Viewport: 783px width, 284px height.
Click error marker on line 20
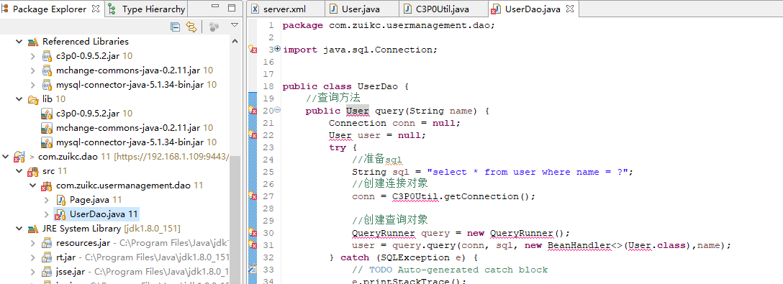253,111
